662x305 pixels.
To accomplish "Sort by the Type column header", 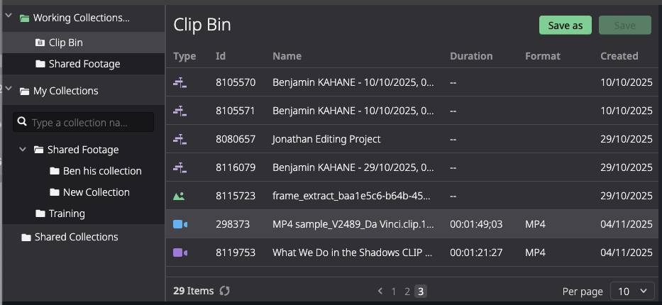I will (184, 56).
